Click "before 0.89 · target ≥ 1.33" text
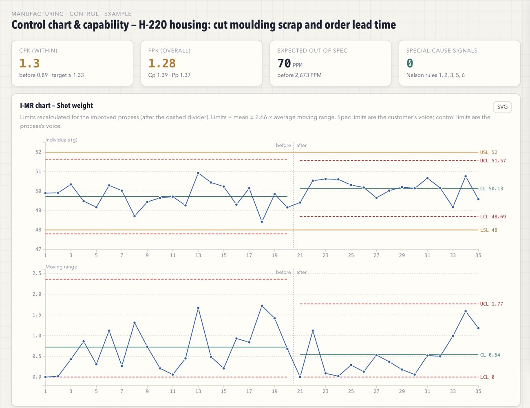The height and width of the screenshot is (408, 530). point(51,75)
